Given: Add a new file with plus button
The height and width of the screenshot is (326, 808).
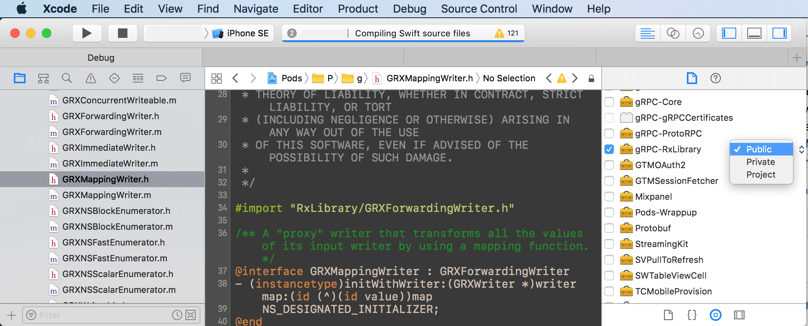Looking at the screenshot, I should coord(11,315).
